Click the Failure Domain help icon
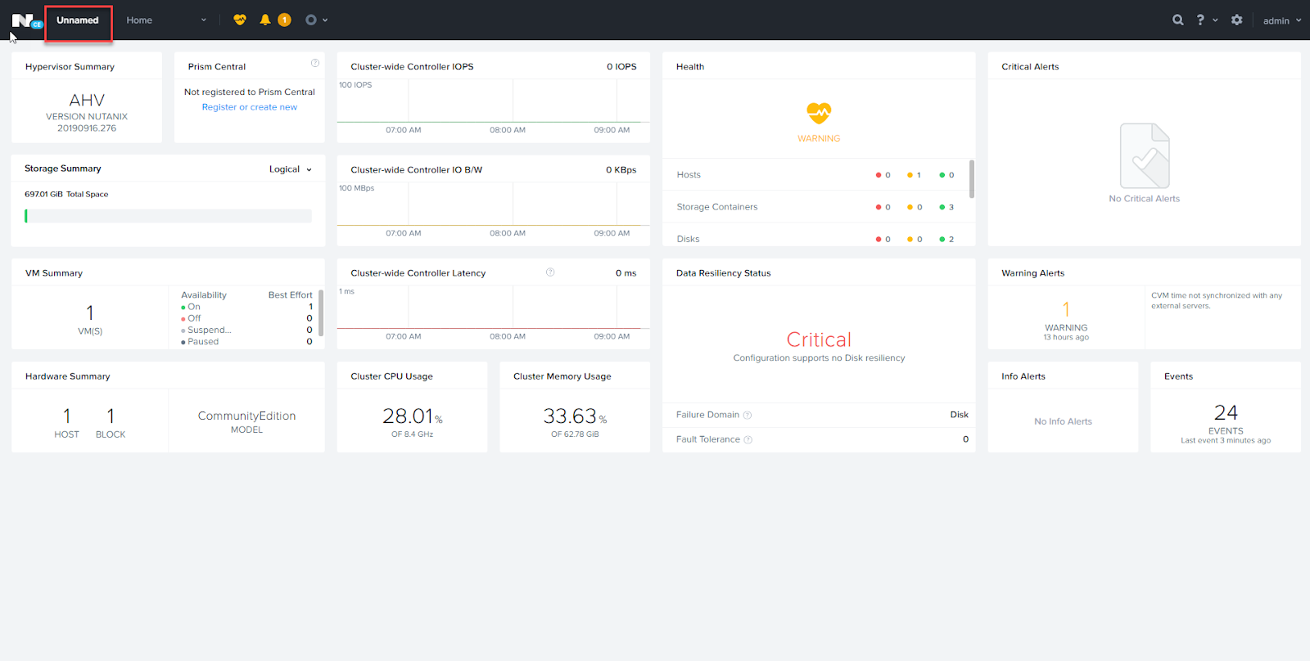Screen dimensions: 1310x661 (748, 416)
